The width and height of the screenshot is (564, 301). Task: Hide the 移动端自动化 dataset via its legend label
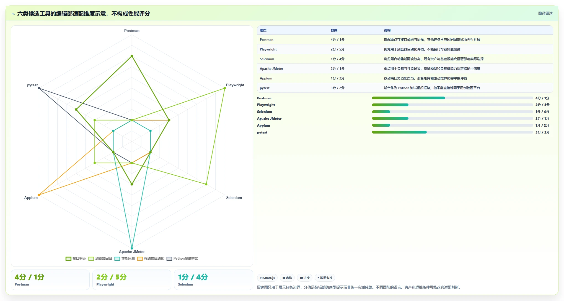tap(154, 259)
